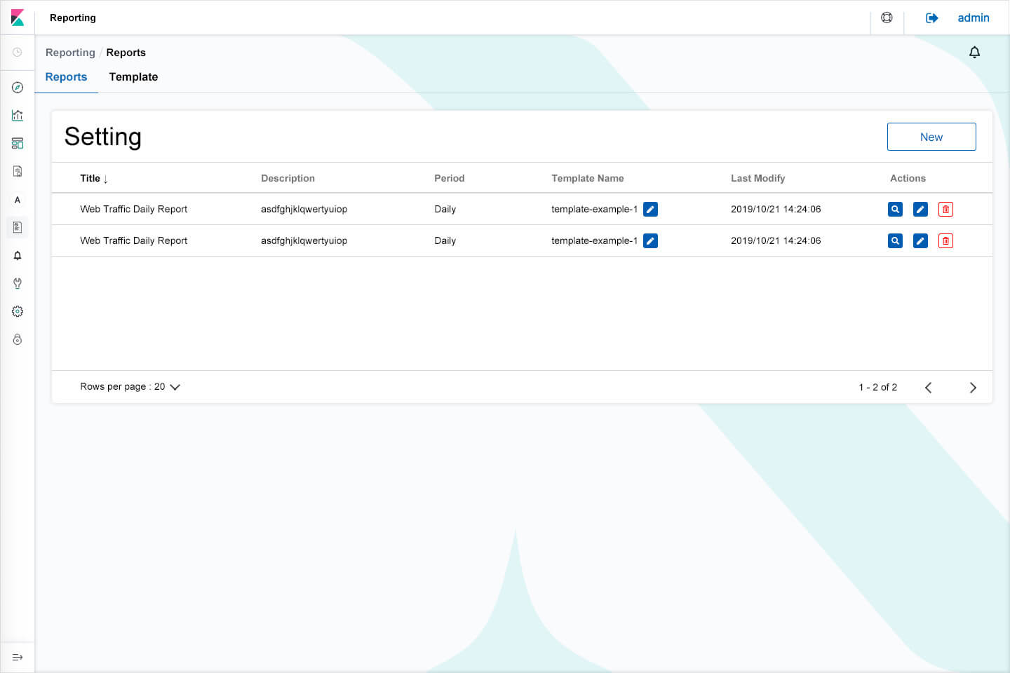Go to previous page arrow

click(928, 388)
